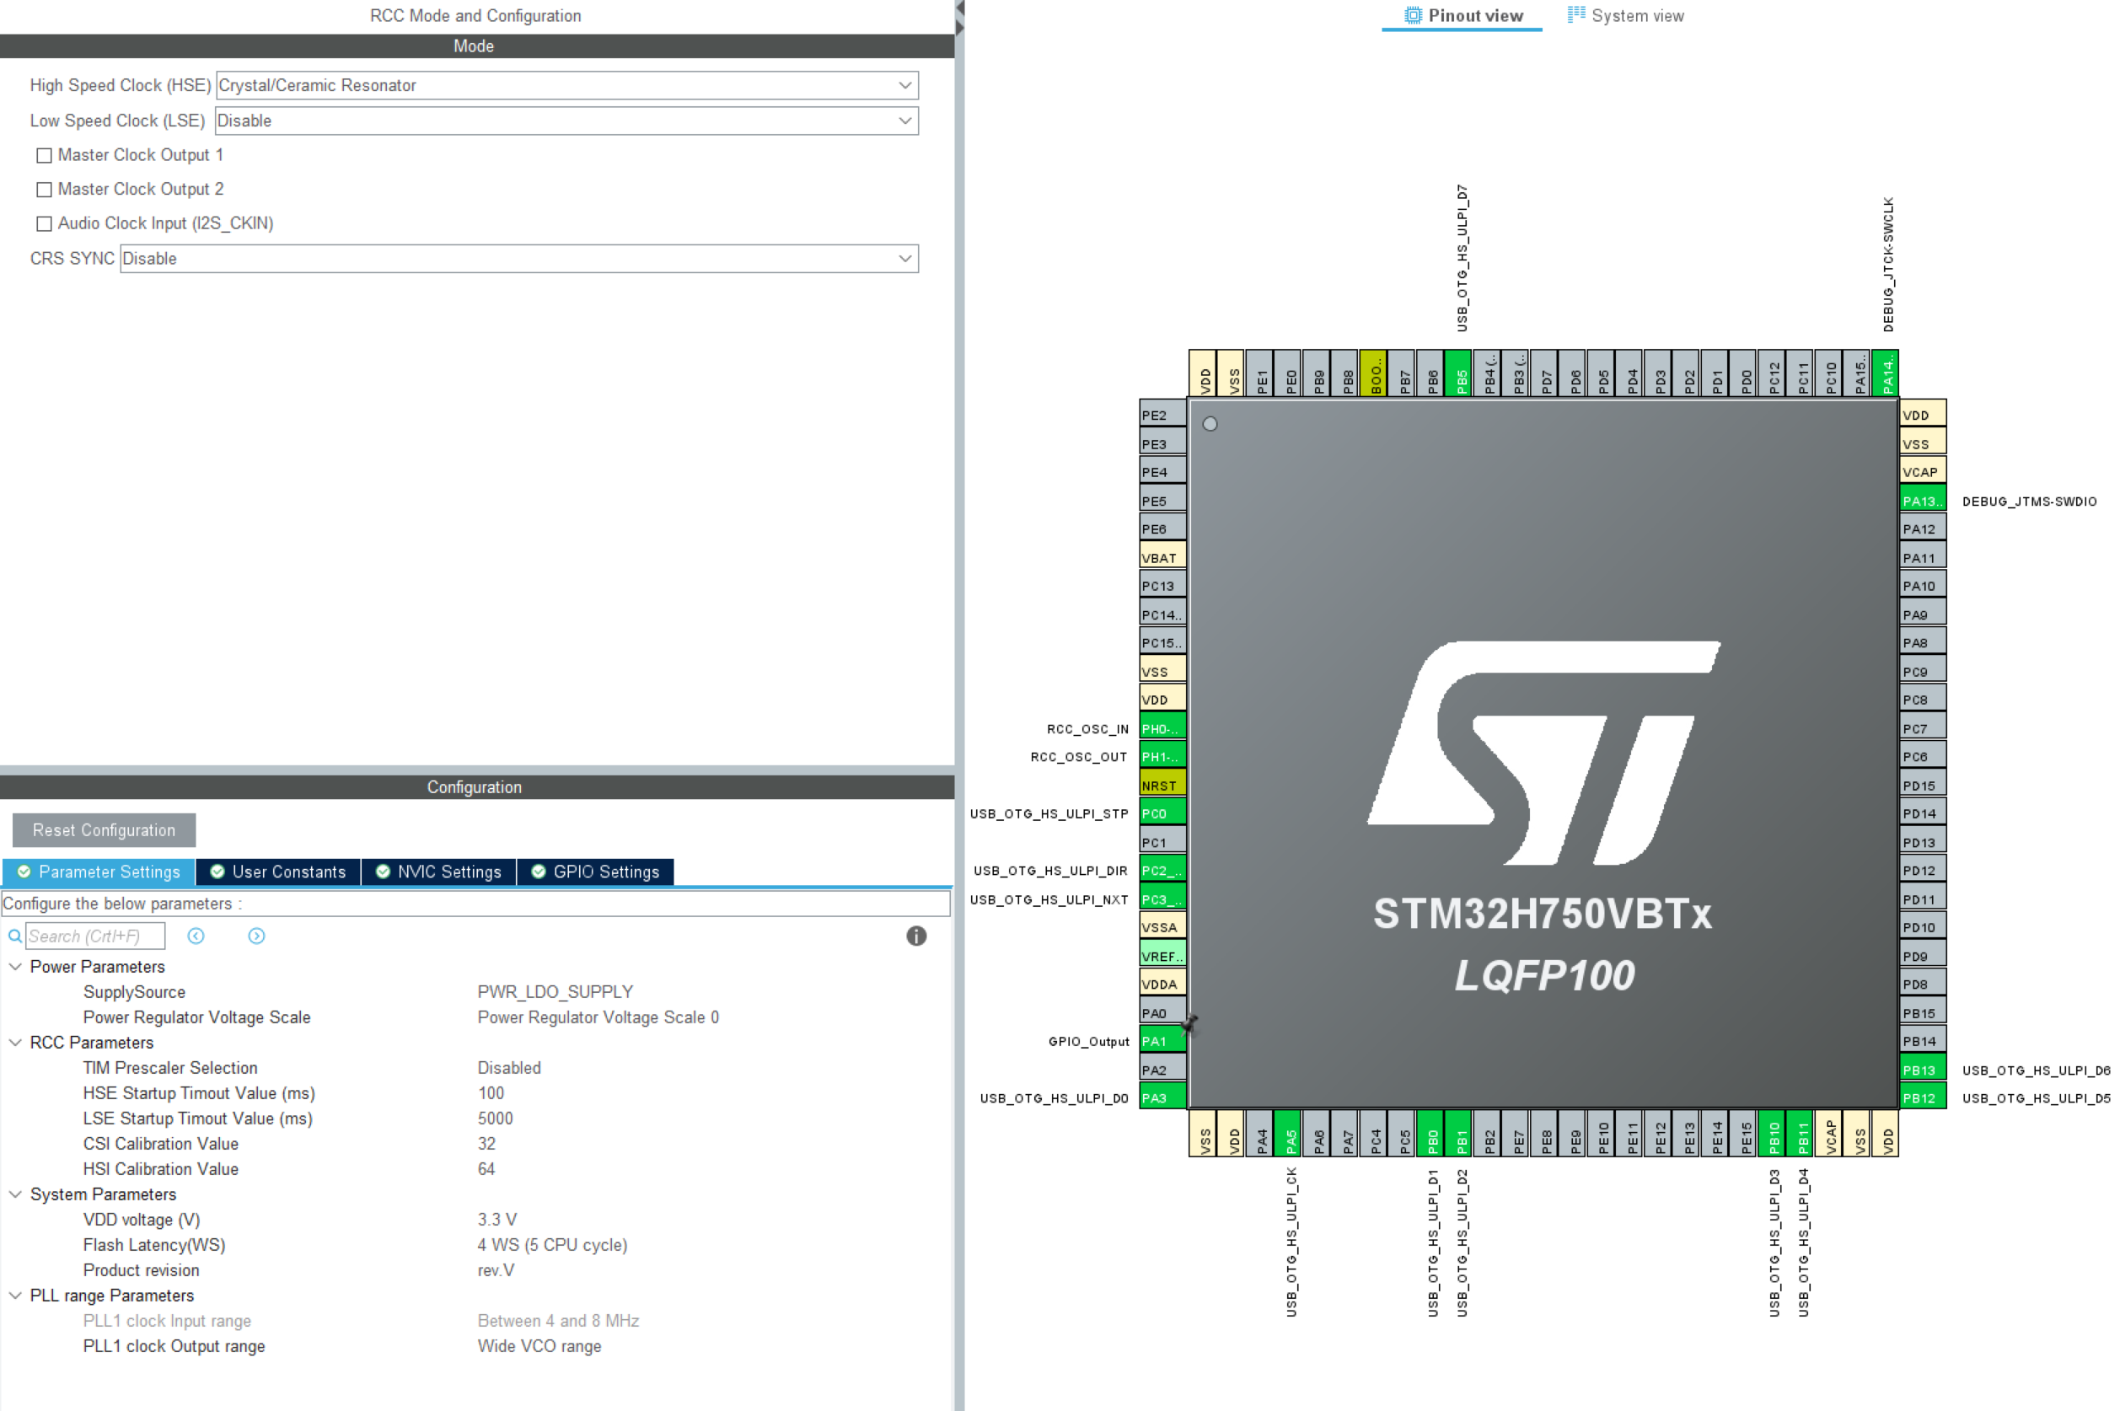Collapse RCC Parameters group
The image size is (2120, 1411).
[x=15, y=1042]
